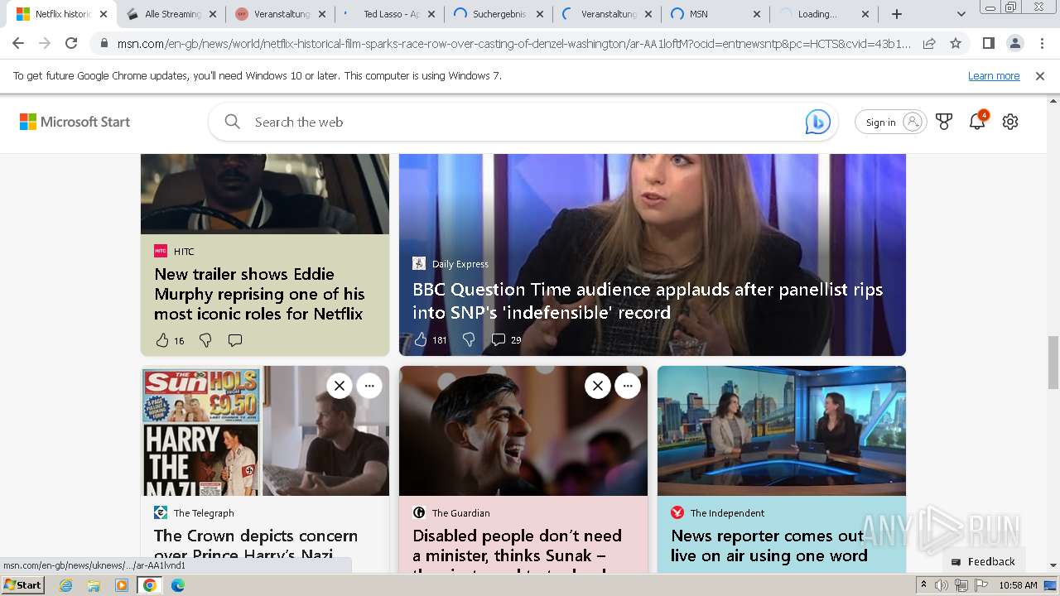The width and height of the screenshot is (1060, 596).
Task: Open more options on The Guardian card
Action: (x=628, y=386)
